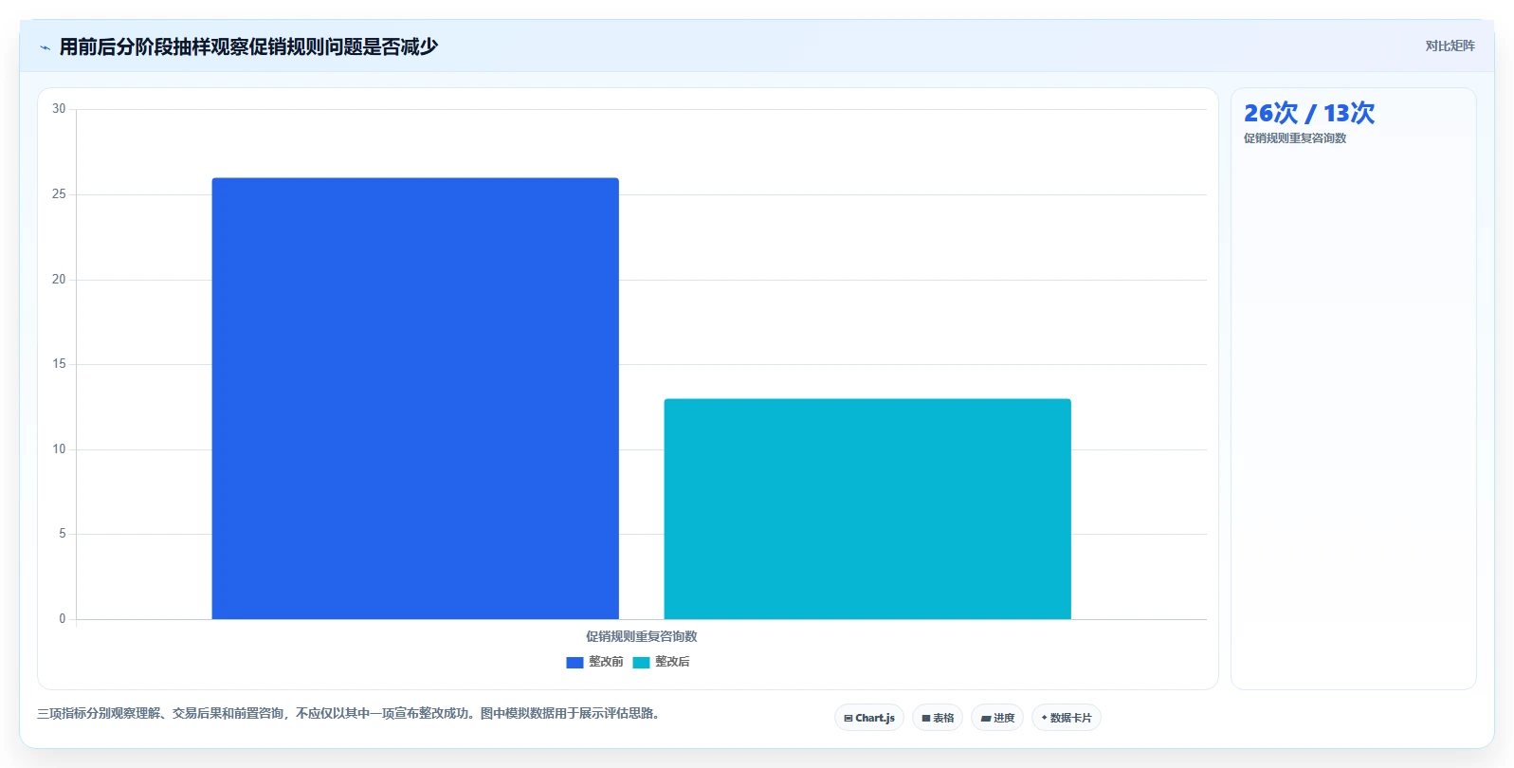Click the x-axis label 促销规则重复咨询数
Image resolution: width=1514 pixels, height=768 pixels.
(x=641, y=636)
